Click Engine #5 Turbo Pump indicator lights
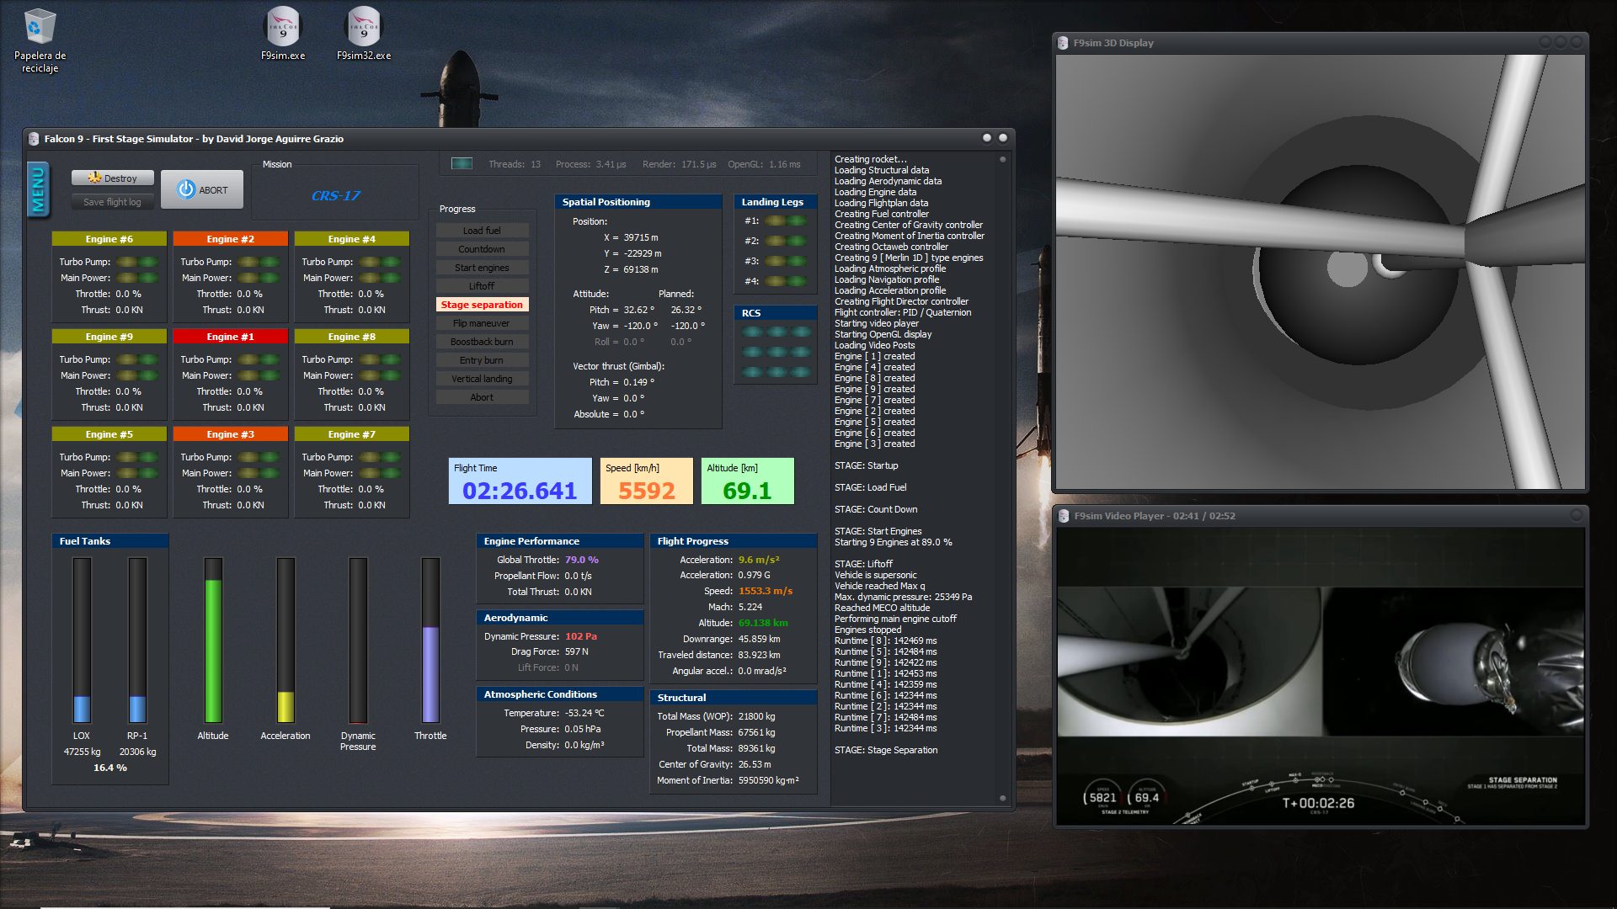1617x909 pixels. click(x=138, y=457)
